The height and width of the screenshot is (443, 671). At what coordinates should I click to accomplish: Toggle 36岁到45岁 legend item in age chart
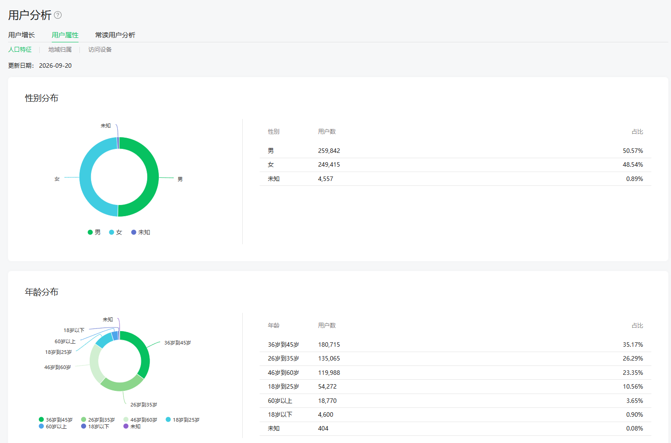(56, 420)
